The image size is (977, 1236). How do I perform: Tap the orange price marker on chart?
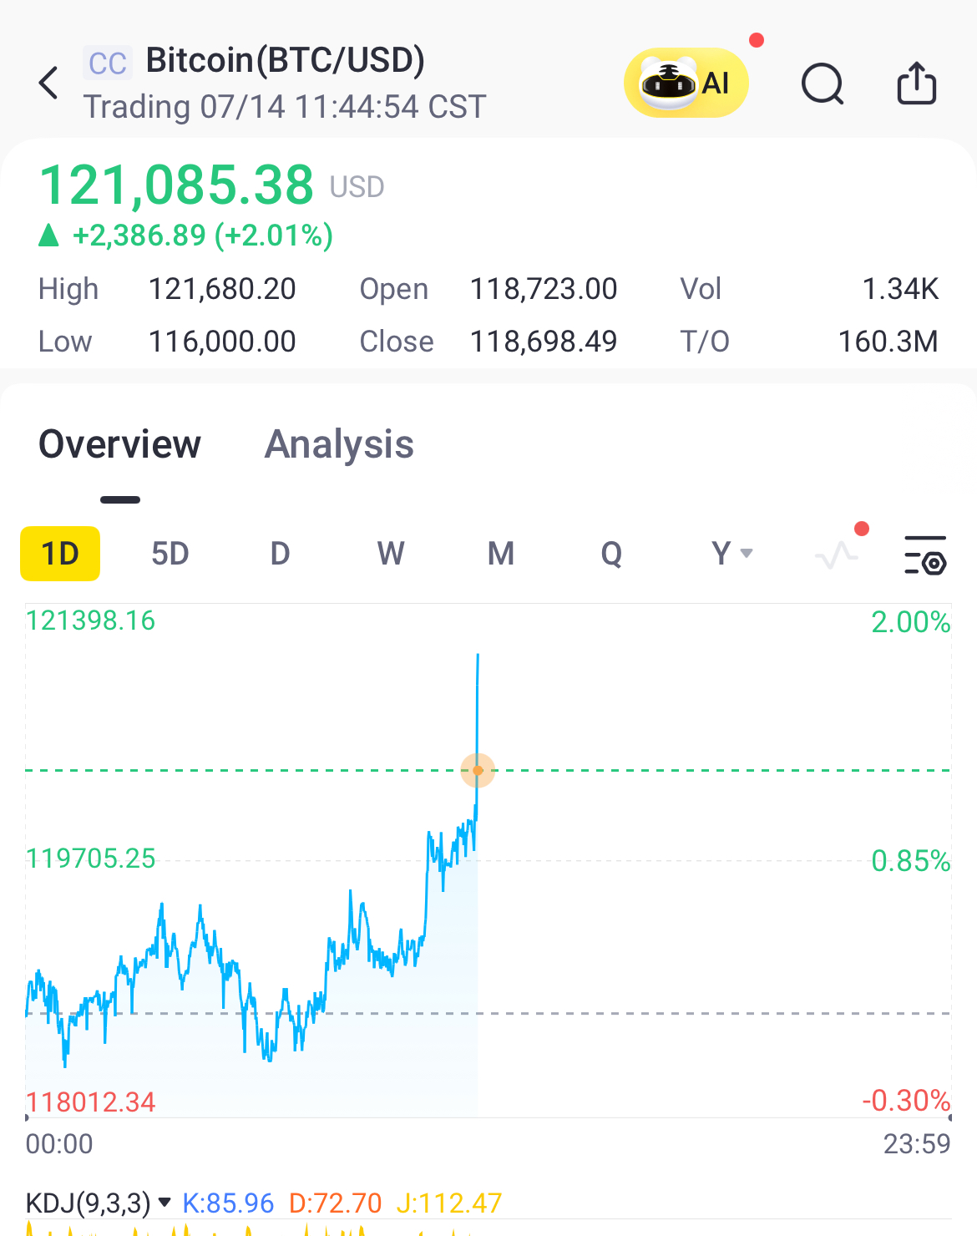478,770
